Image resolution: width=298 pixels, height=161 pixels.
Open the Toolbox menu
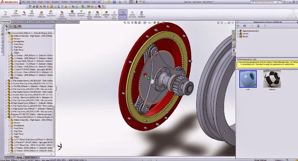[x=65, y=2]
